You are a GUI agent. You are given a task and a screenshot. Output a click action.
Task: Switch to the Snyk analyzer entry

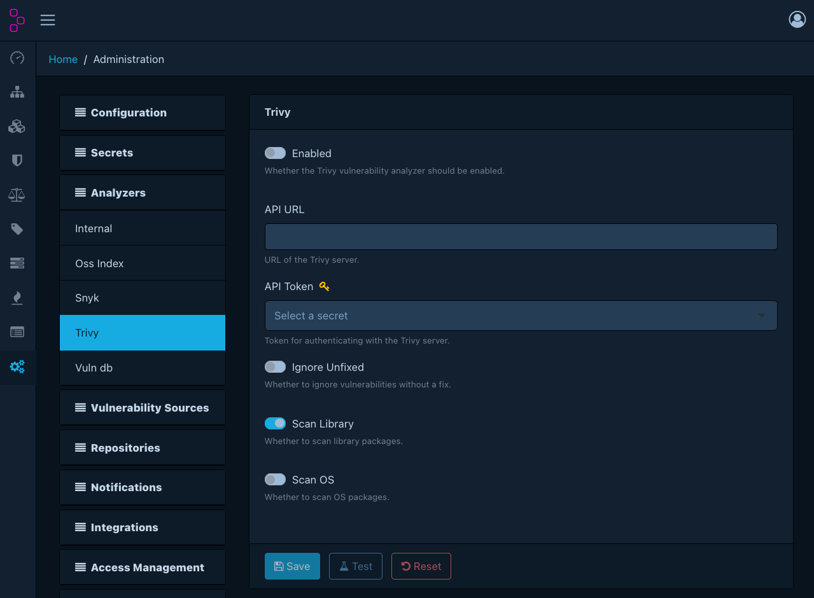142,298
